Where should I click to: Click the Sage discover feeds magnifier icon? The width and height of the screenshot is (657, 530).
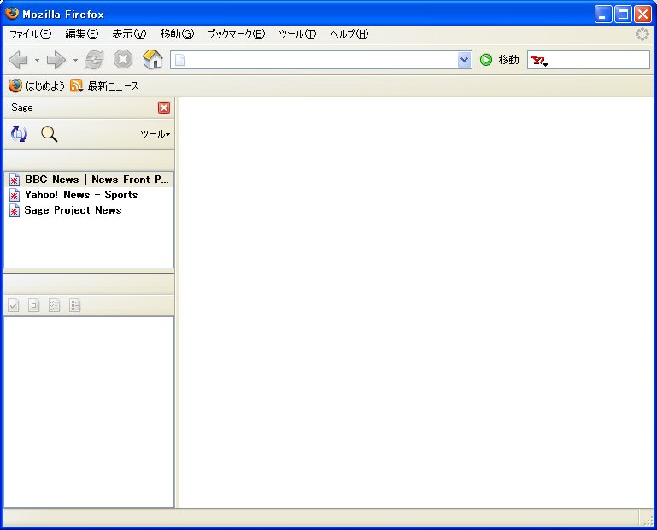49,134
